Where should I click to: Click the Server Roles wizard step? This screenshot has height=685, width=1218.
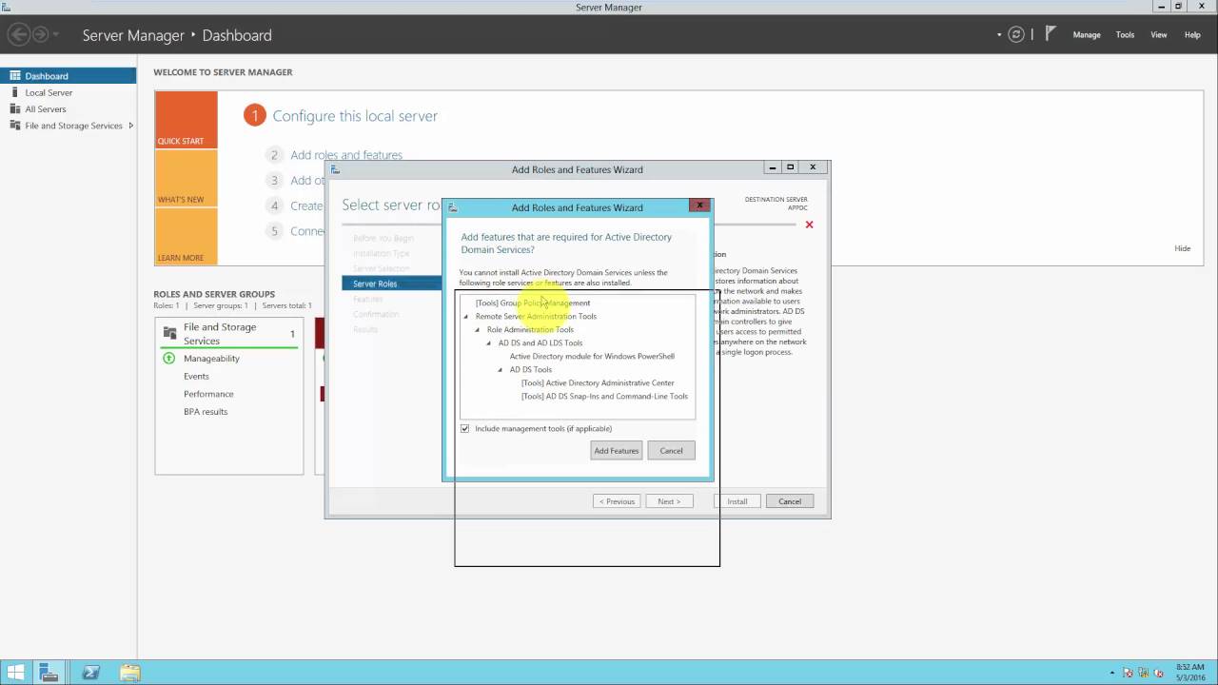coord(392,284)
